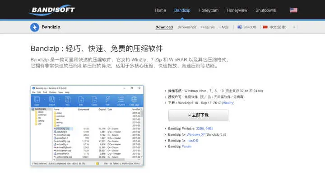Select 中文(简体) language option
Viewport: 325px width, 182px height.
click(278, 27)
